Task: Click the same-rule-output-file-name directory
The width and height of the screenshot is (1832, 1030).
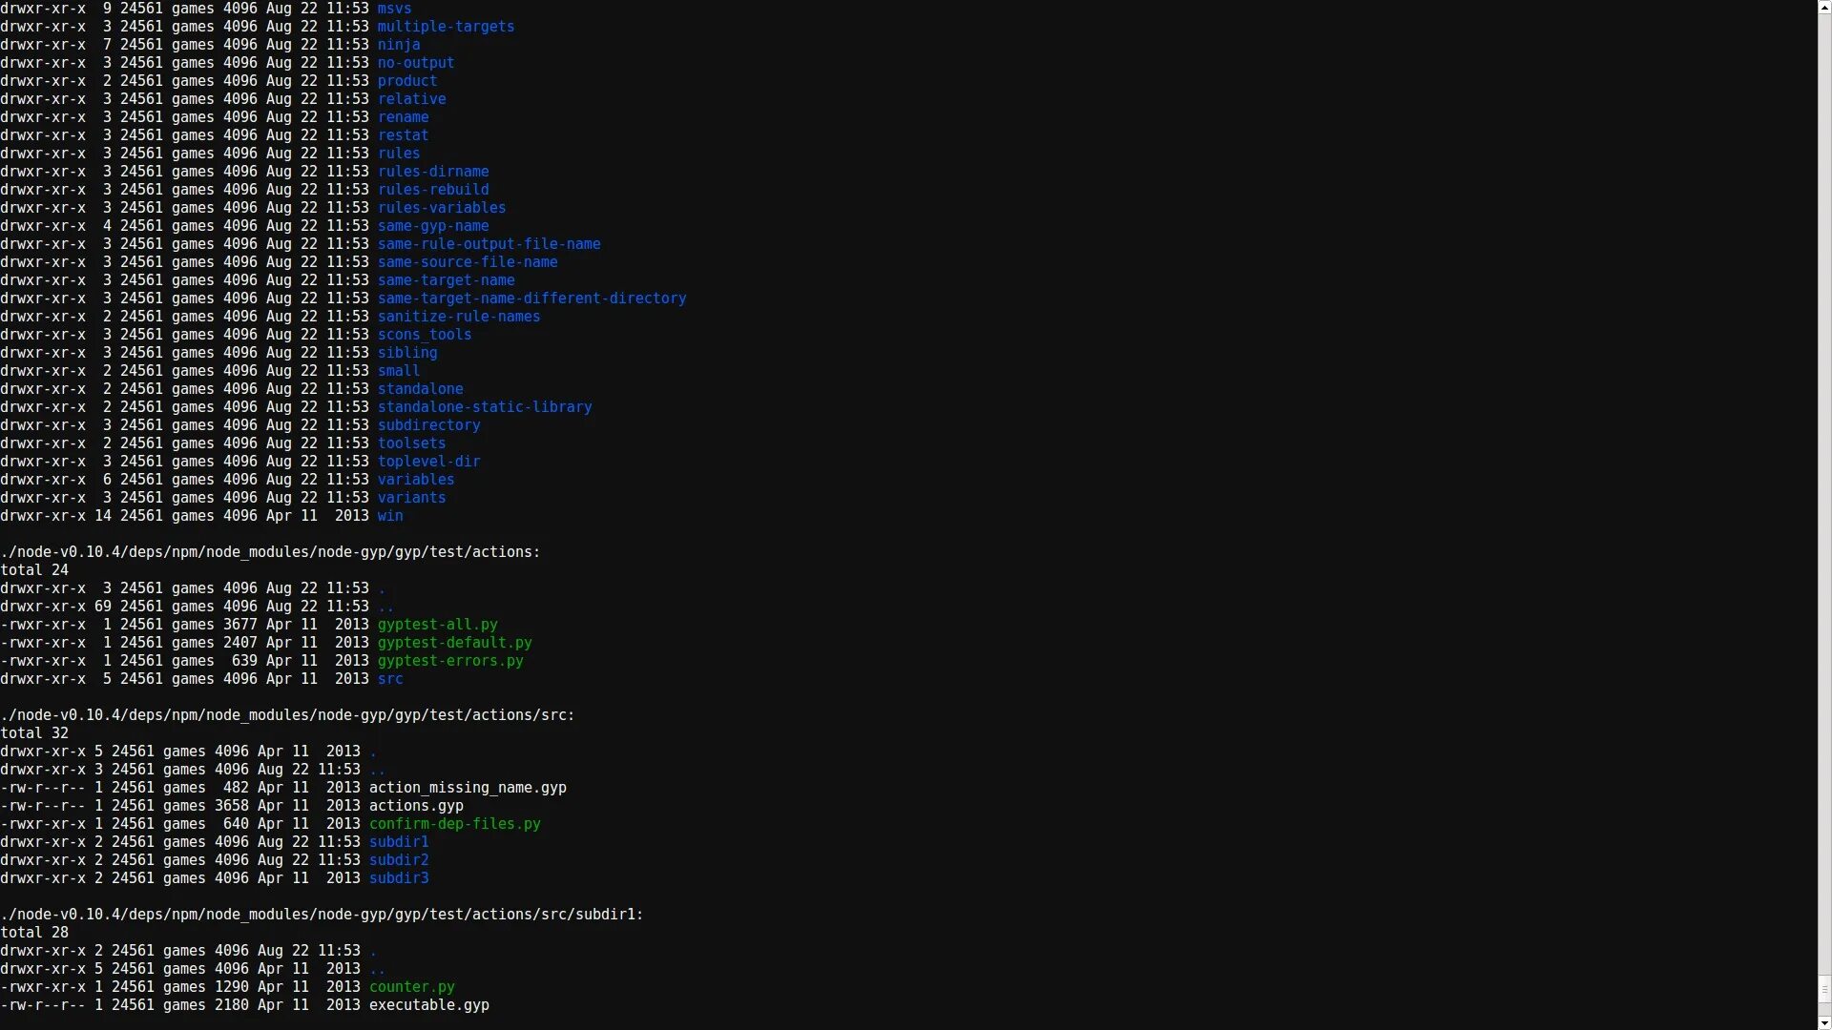Action: point(489,244)
